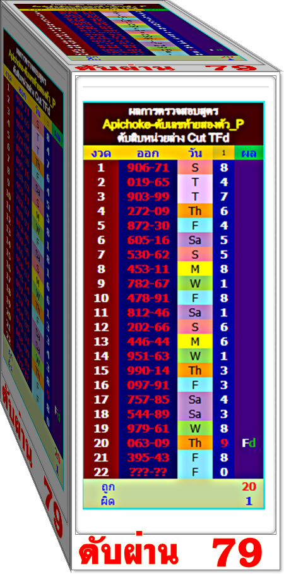Click draw number 10 in the งวด column
This screenshot has height=574, width=284.
[101, 298]
